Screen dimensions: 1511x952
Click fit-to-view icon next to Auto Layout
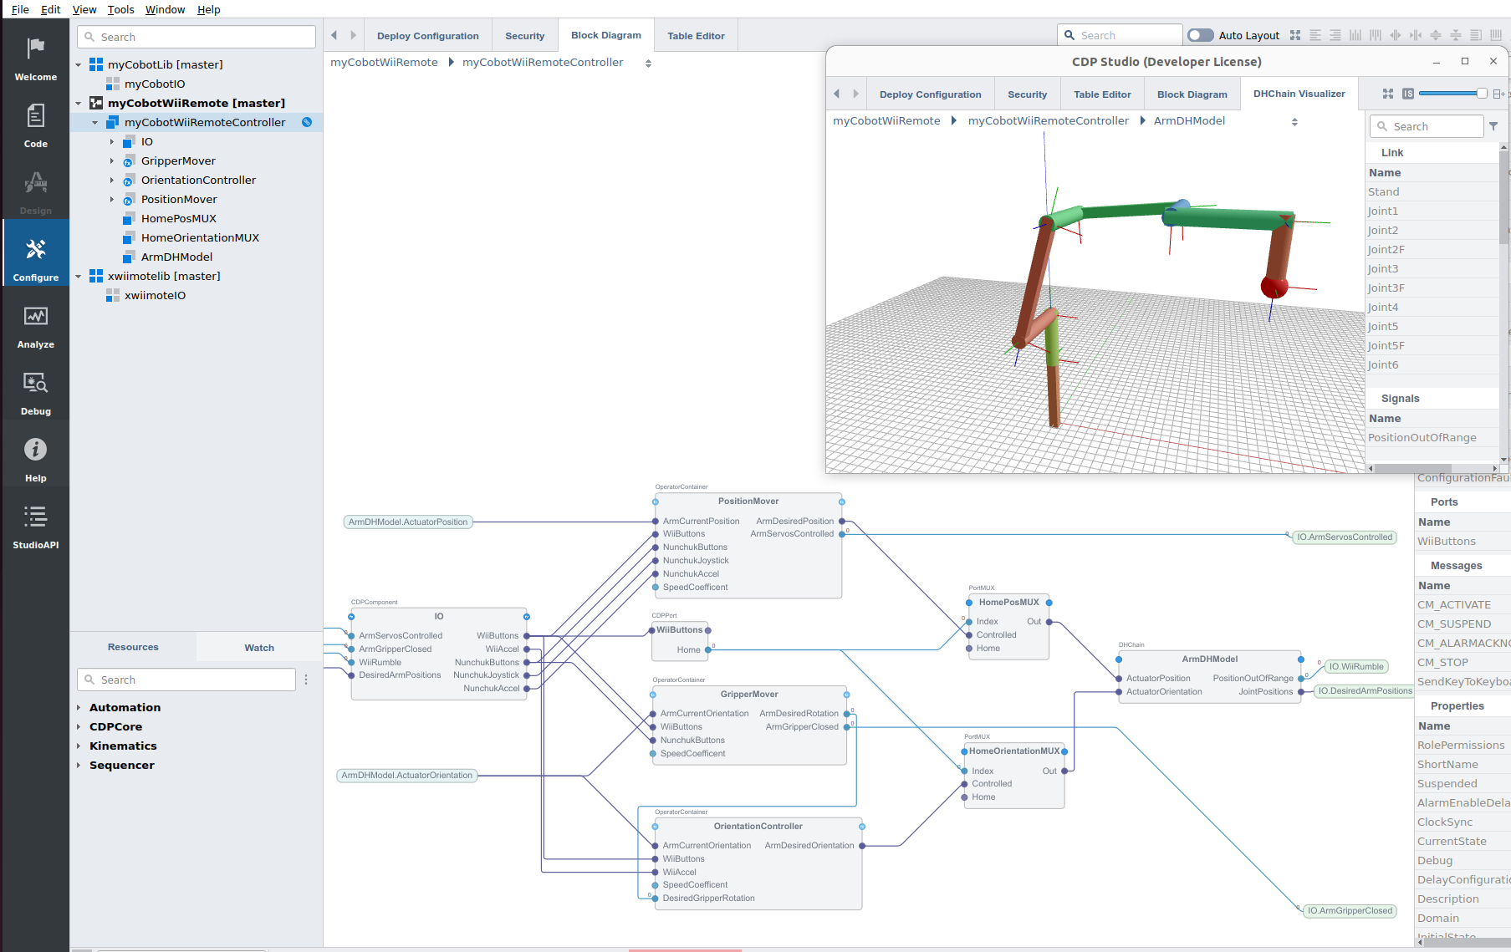[1295, 35]
